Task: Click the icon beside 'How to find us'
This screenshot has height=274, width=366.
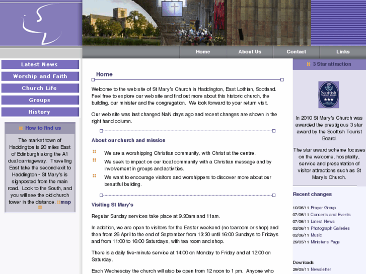Action: click(21, 128)
